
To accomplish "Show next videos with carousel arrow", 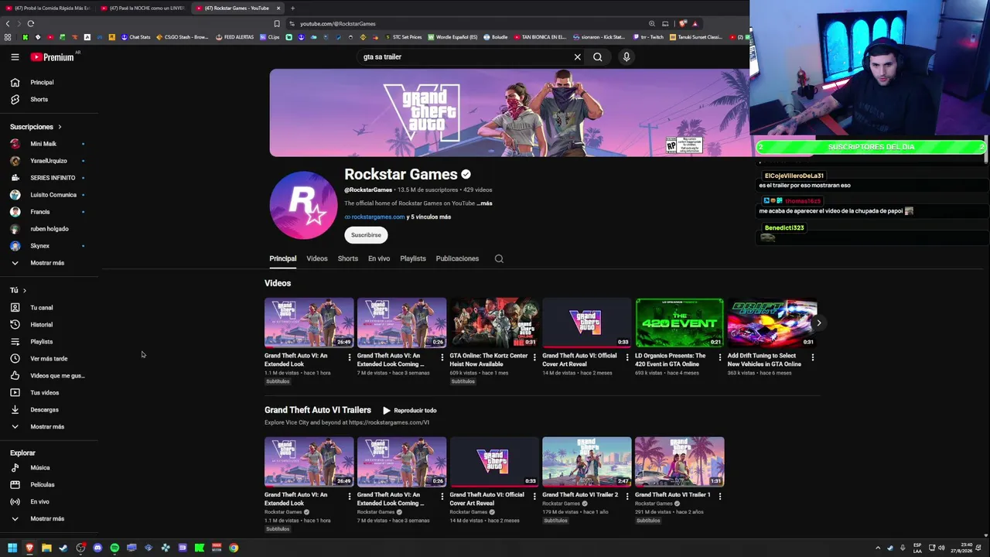I will click(818, 323).
